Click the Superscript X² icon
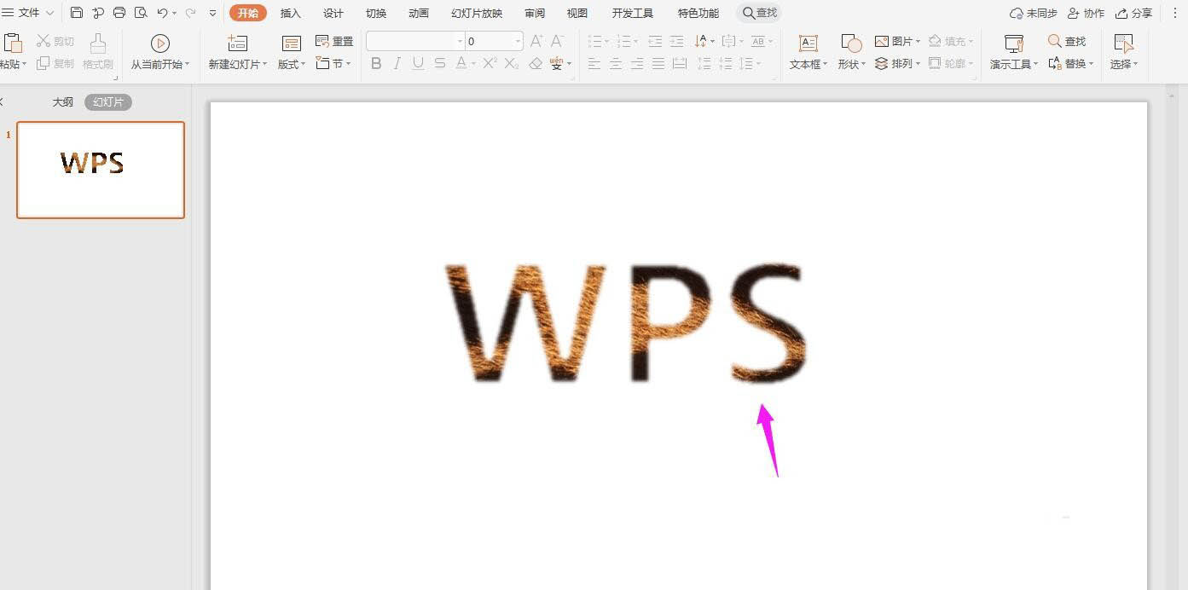 point(490,64)
